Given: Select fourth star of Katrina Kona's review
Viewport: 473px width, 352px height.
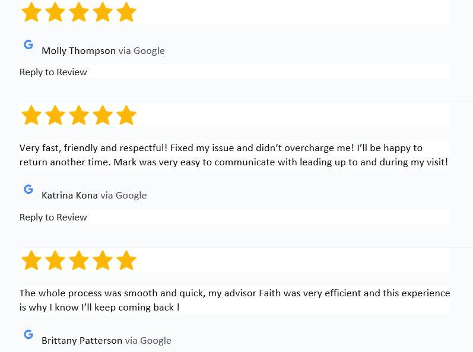Looking at the screenshot, I should [x=103, y=115].
